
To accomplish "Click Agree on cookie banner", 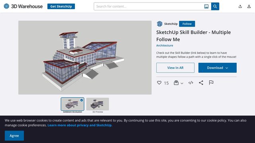I will (14, 136).
